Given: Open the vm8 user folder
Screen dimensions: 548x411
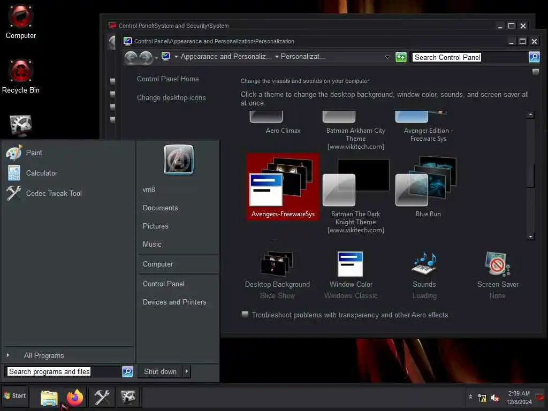Looking at the screenshot, I should (149, 190).
